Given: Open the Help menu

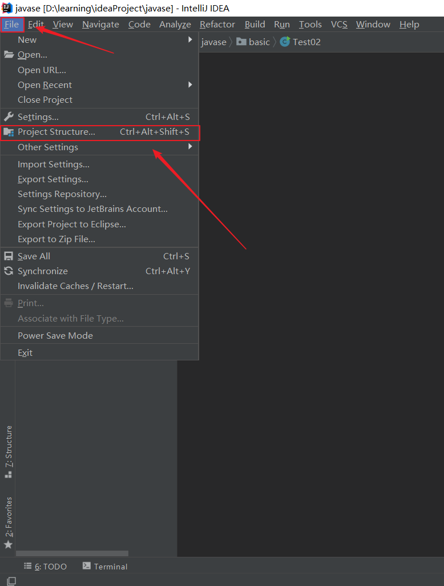Looking at the screenshot, I should coord(409,25).
